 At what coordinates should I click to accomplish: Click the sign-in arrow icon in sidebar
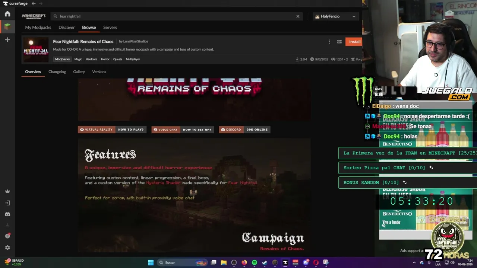7,203
